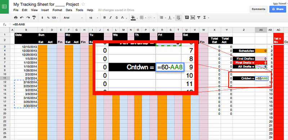Open the Arial font dropdown
Screen dimensions: 288x140
tap(73, 18)
